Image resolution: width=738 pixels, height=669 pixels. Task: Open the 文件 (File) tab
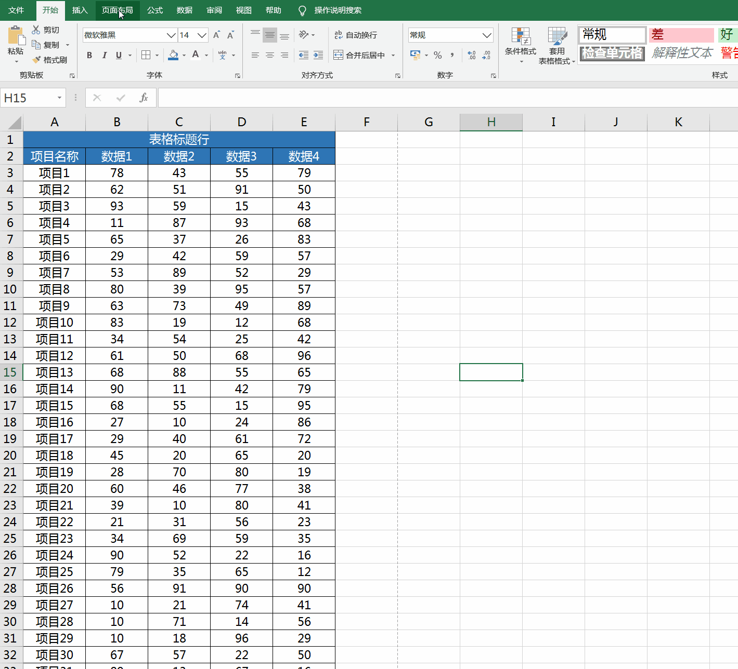[x=16, y=10]
